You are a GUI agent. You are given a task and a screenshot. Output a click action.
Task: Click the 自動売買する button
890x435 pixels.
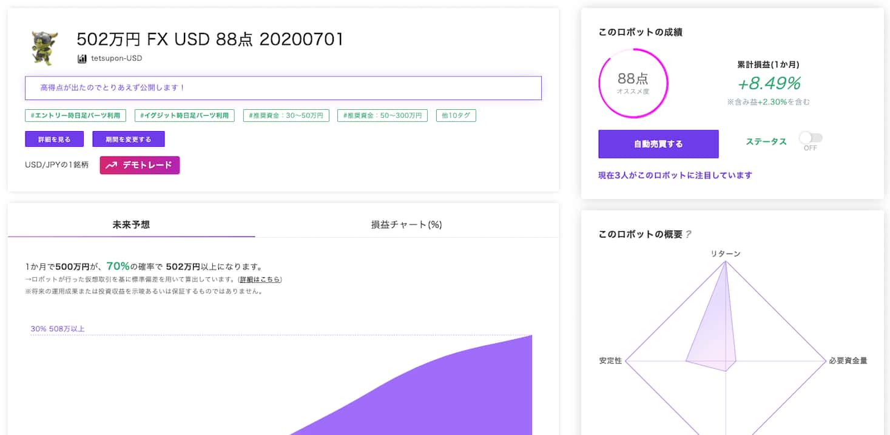658,144
